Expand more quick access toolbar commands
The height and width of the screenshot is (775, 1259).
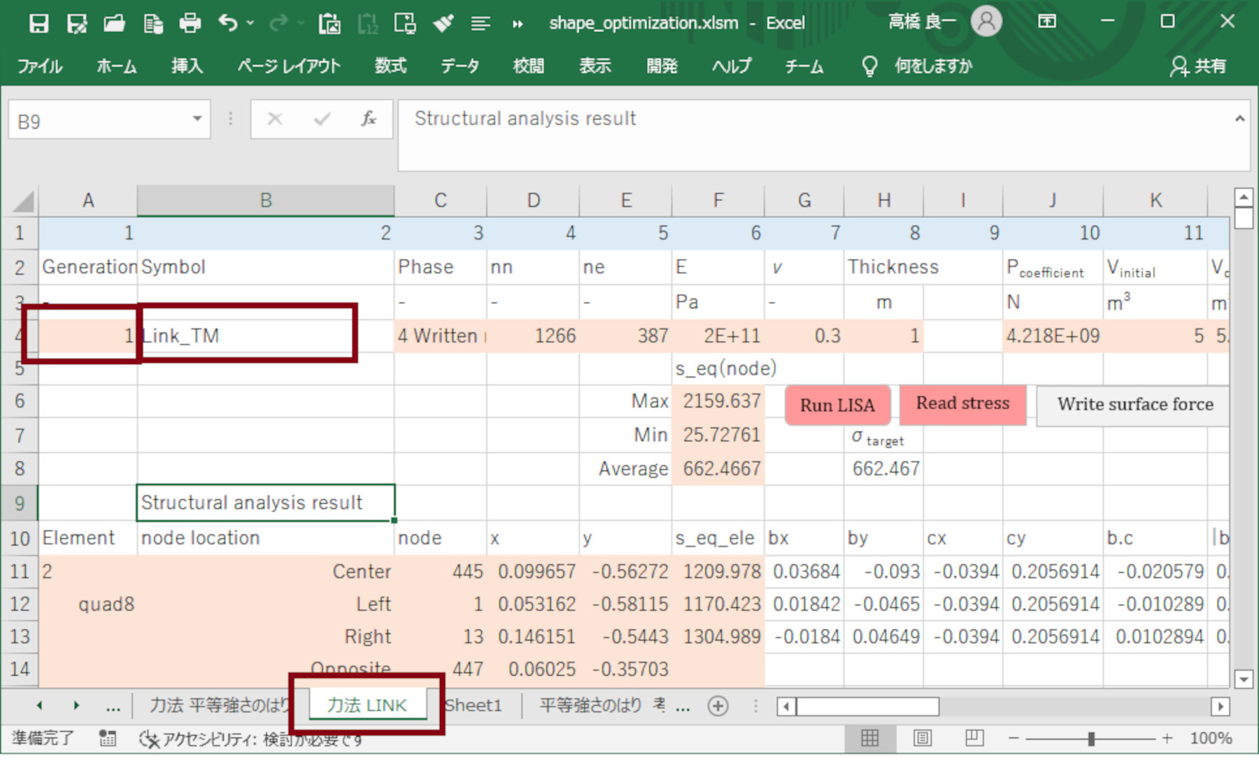[x=518, y=24]
